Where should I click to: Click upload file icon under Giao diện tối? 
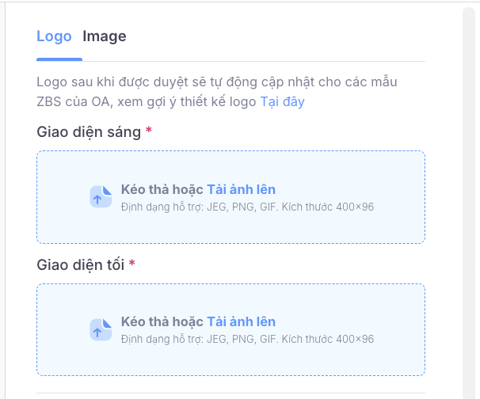[101, 329]
